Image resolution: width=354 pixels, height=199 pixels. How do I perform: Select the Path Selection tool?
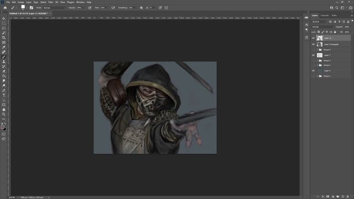click(x=4, y=100)
